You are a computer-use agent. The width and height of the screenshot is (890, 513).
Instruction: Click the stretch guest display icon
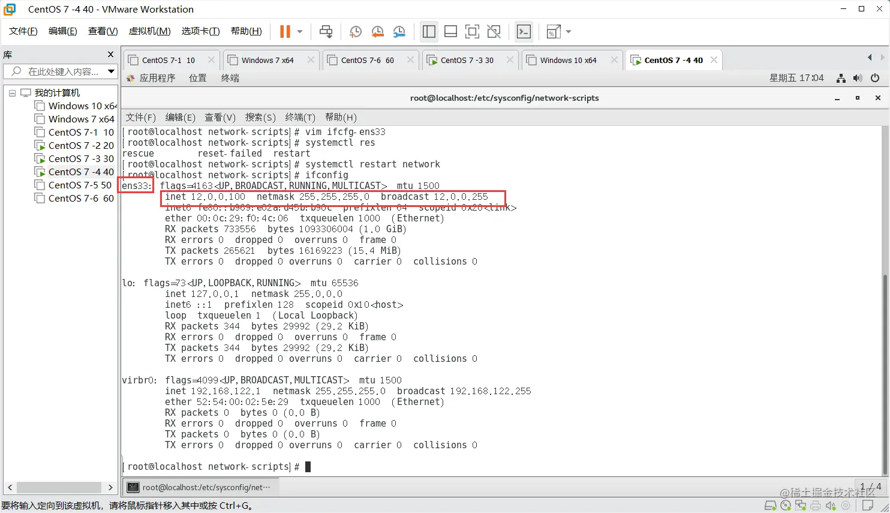coord(554,31)
